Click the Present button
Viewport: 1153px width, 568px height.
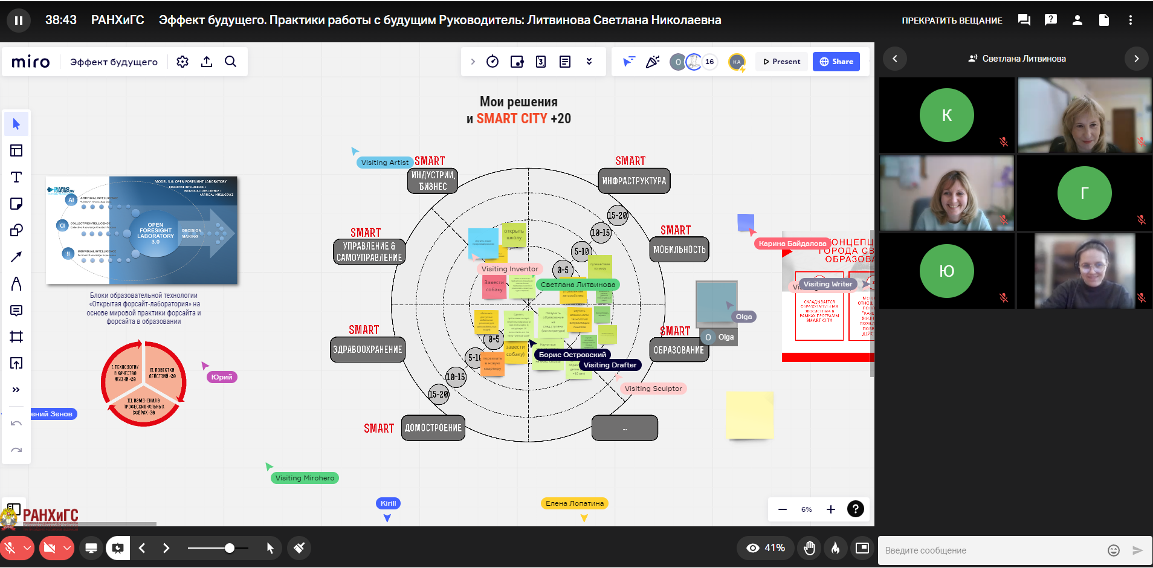[x=781, y=62]
